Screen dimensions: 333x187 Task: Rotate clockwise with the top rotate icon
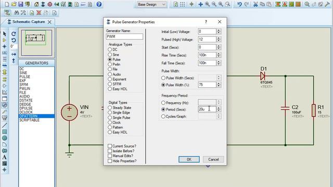[14, 34]
